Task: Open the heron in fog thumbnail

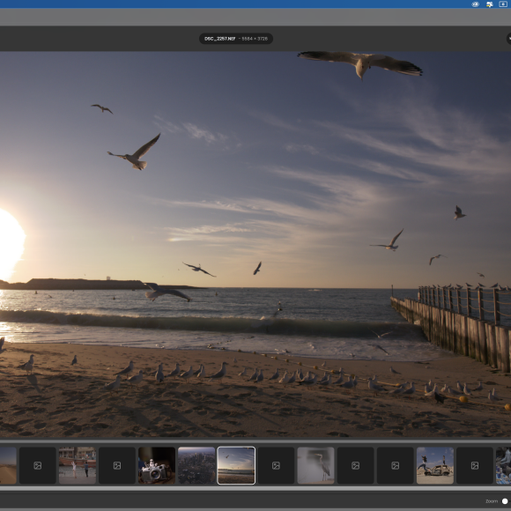Action: pos(315,465)
